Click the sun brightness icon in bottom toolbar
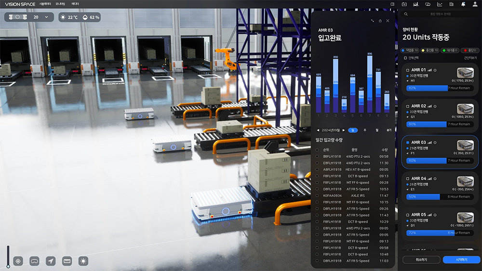The height and width of the screenshot is (271, 482). [x=83, y=261]
